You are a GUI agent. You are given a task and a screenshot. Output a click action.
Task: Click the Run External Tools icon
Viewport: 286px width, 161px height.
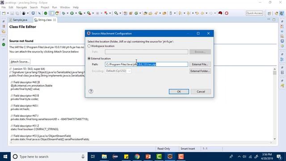(x=89, y=13)
